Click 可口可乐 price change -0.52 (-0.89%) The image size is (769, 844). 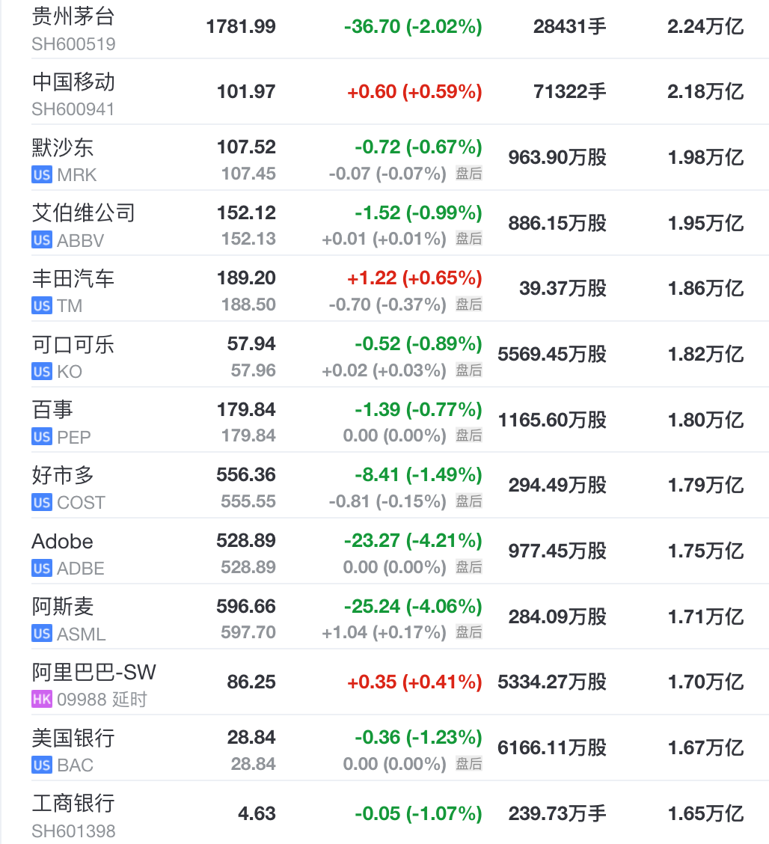point(418,344)
